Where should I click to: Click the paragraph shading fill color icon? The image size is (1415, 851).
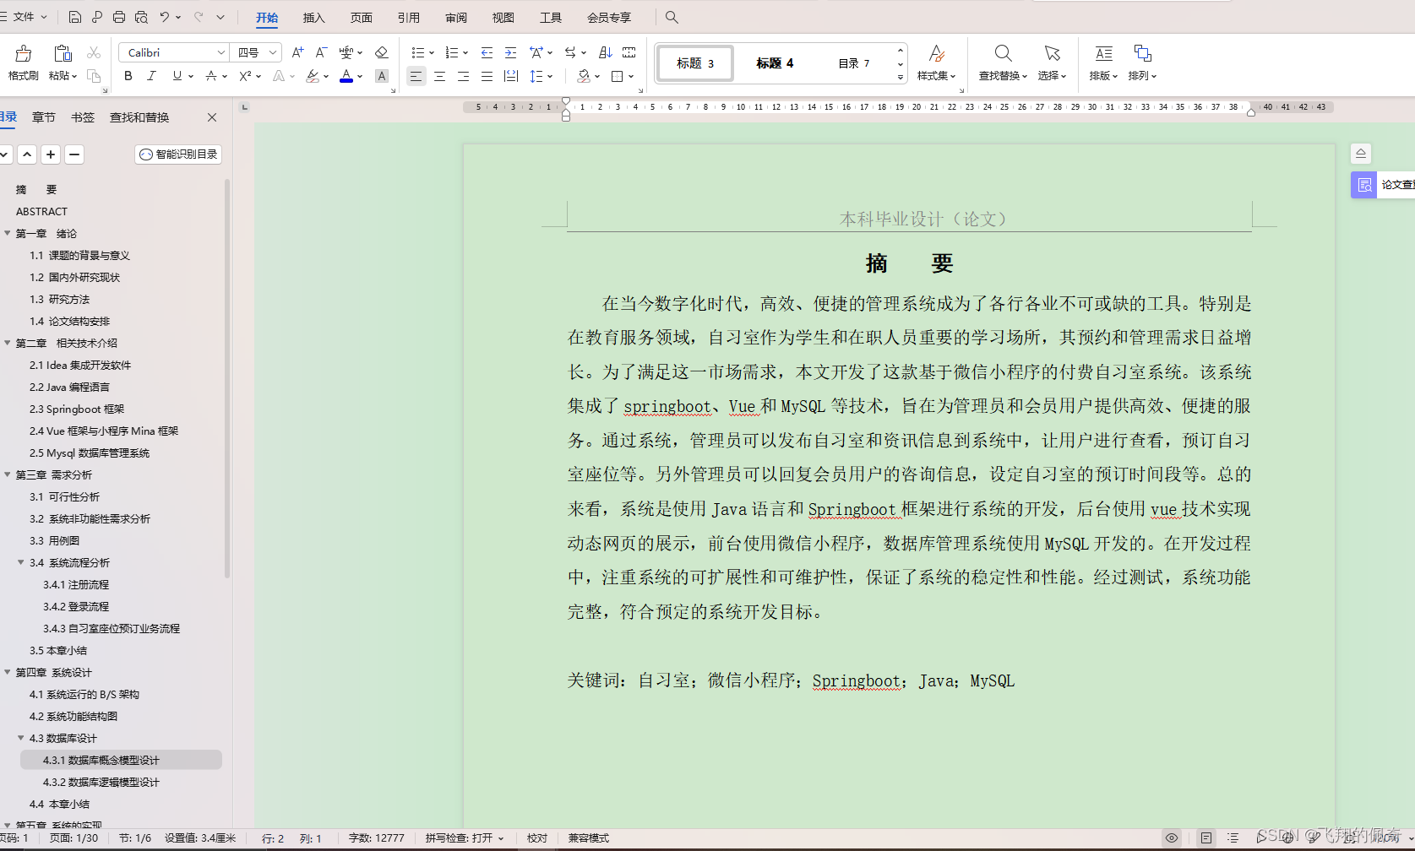(583, 76)
